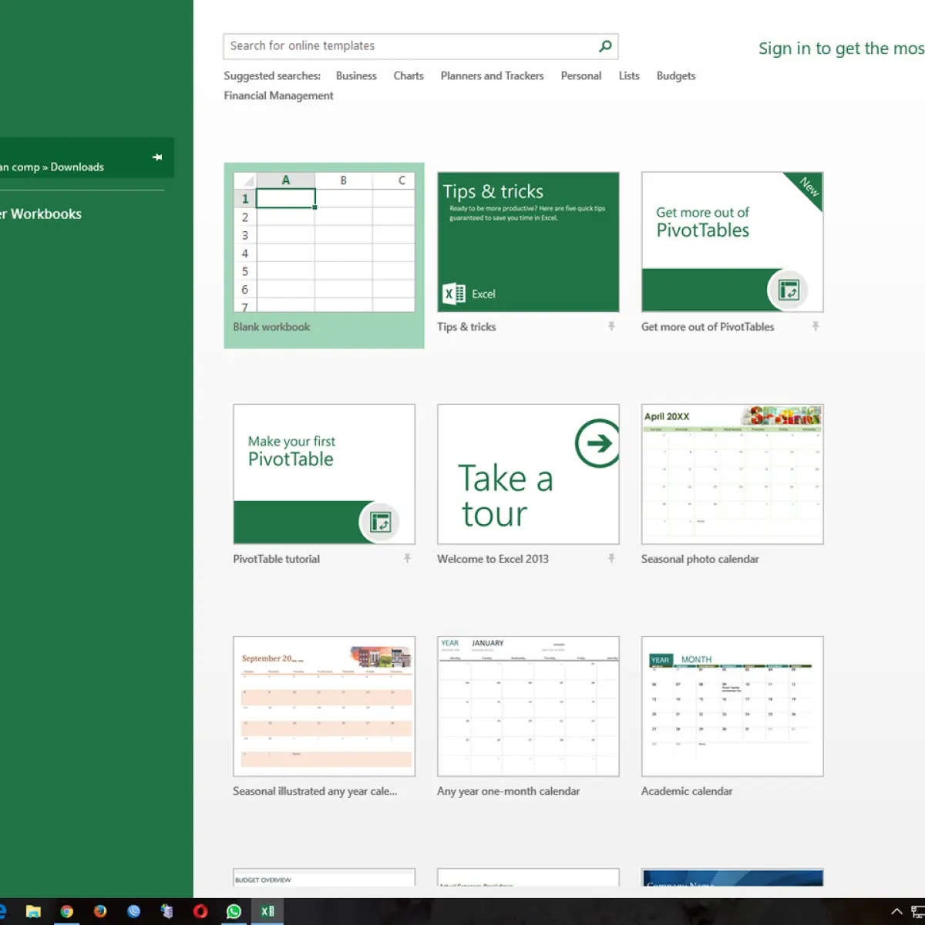925x925 pixels.
Task: Open the Business suggested search
Action: pyautogui.click(x=356, y=76)
